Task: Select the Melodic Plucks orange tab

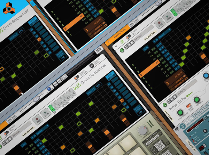Action: point(118,35)
